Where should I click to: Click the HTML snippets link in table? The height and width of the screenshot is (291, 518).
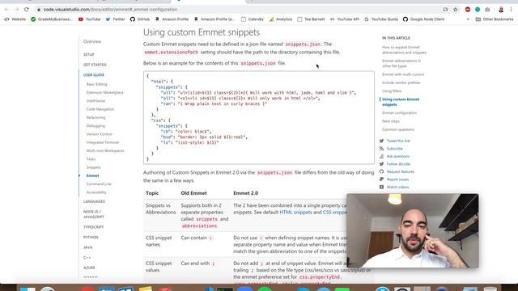coord(295,212)
